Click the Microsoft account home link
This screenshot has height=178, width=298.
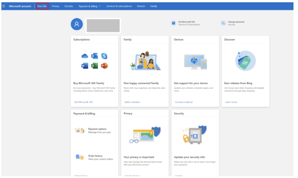[20, 6]
